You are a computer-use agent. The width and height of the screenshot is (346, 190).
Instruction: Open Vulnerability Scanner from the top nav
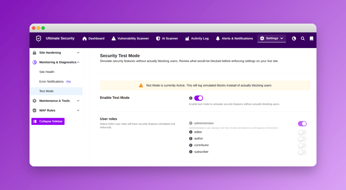(130, 39)
